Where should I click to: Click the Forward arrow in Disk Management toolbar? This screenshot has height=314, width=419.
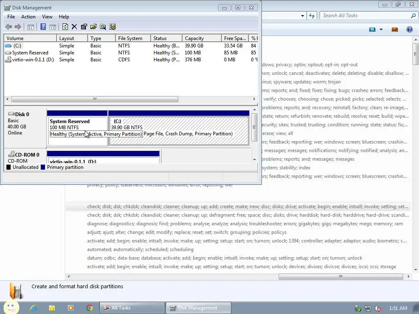coord(18,27)
